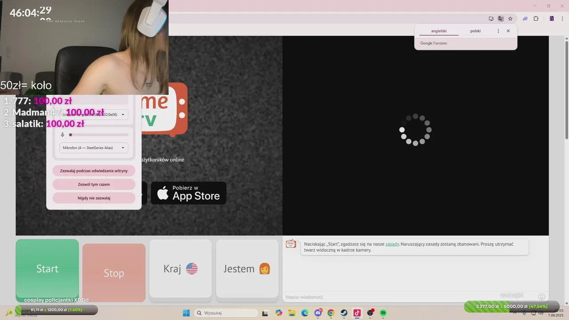
Task: Click Zezwalaj podczas odwiedzania witryny
Action: coord(94,171)
